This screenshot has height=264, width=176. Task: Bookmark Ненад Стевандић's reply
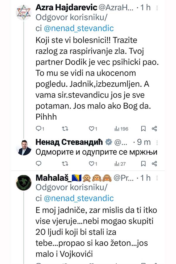coord(143,163)
